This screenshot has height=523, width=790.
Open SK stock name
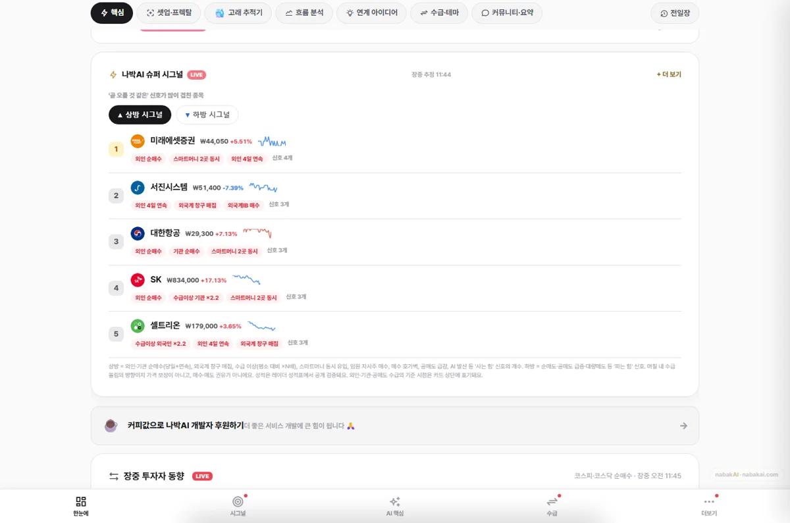tap(156, 279)
